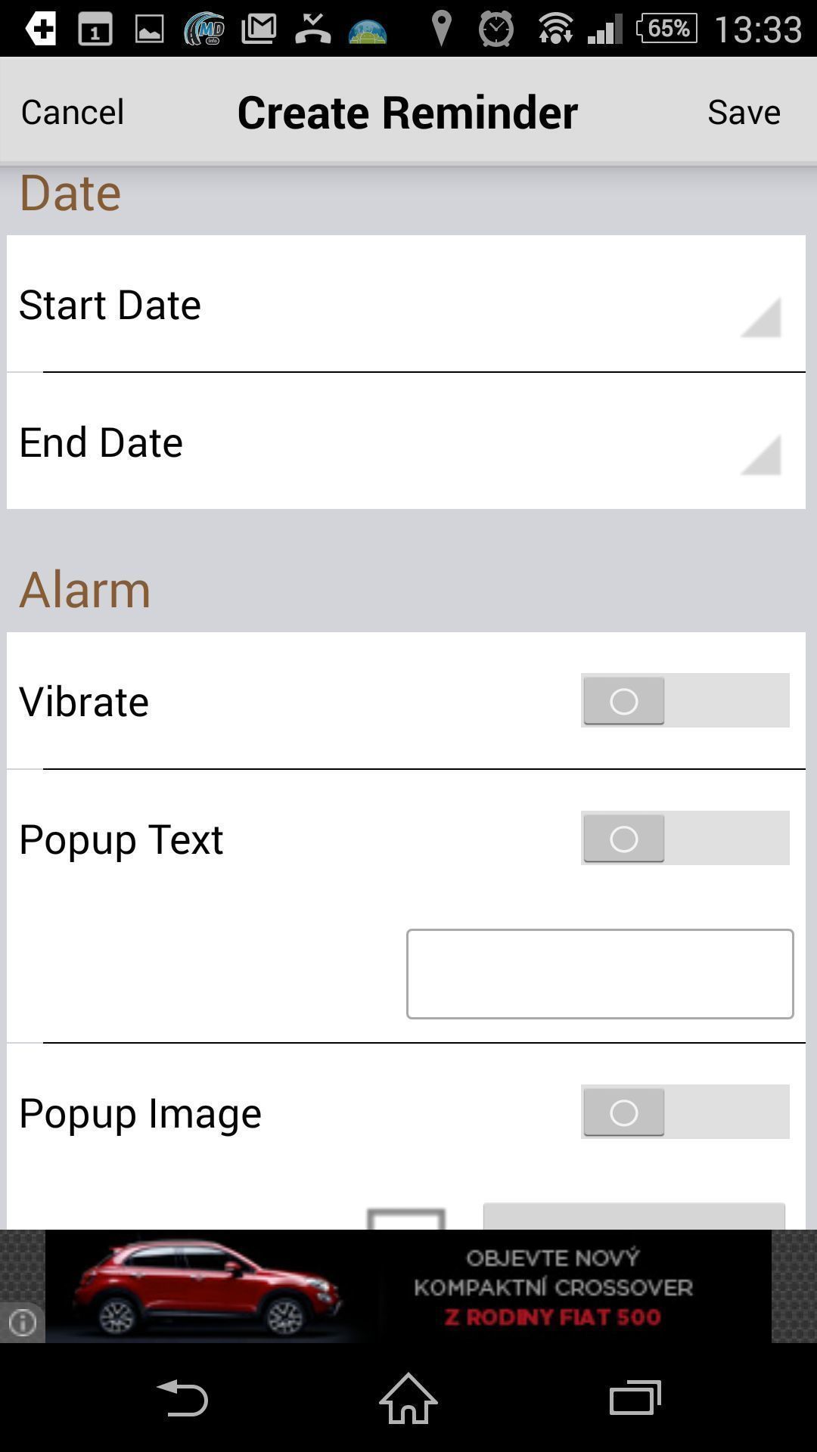Tap the Android home navigation icon

click(408, 1398)
